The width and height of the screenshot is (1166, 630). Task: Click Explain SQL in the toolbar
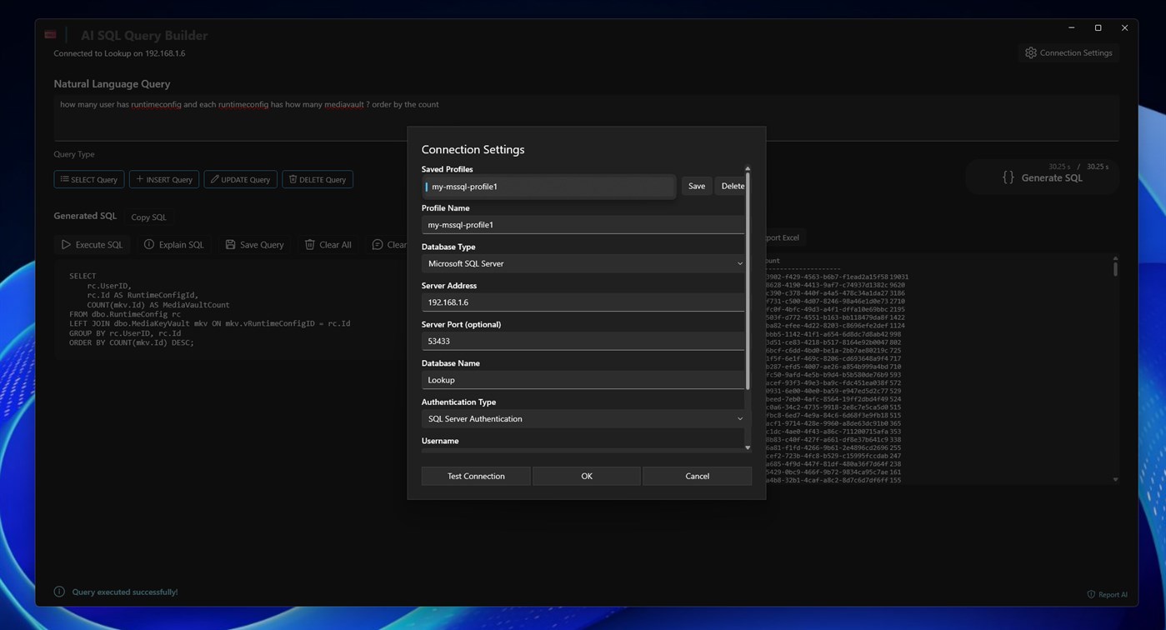click(173, 245)
